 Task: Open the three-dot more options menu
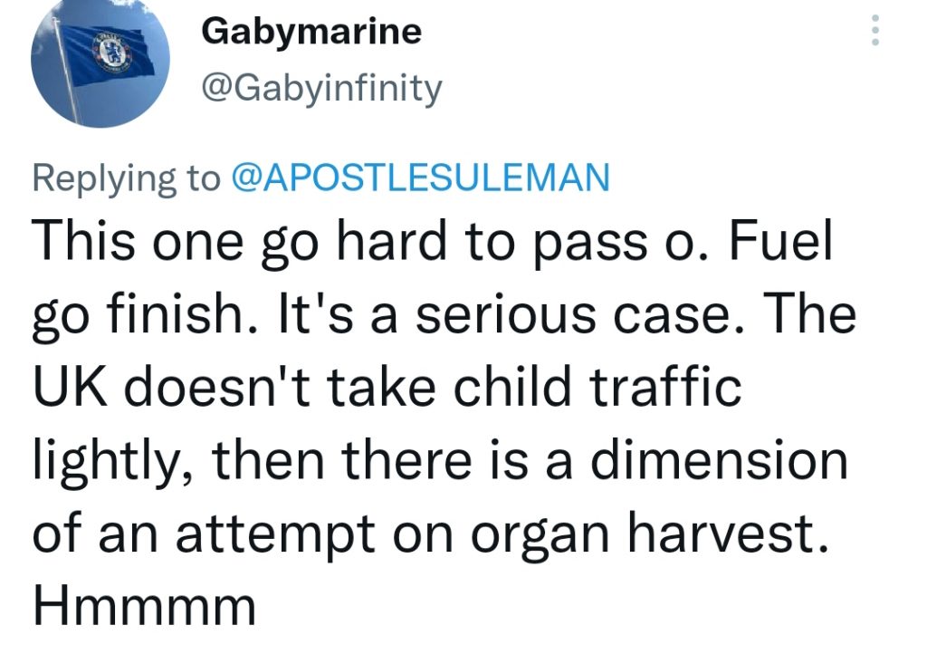tap(875, 30)
